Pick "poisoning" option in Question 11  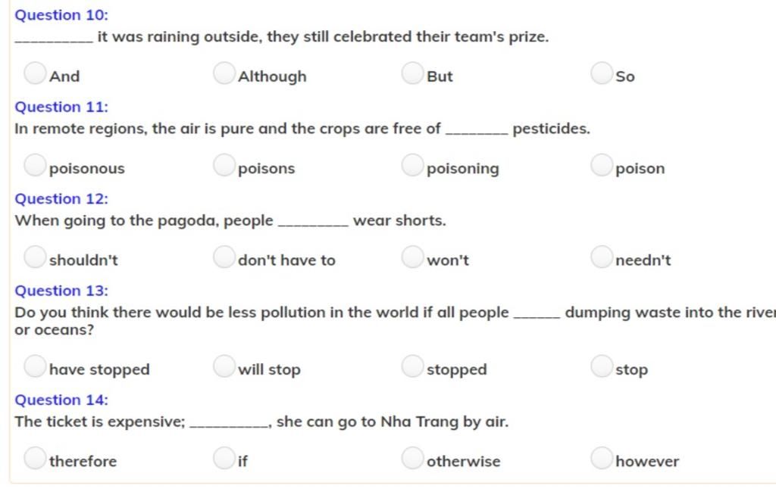point(413,165)
